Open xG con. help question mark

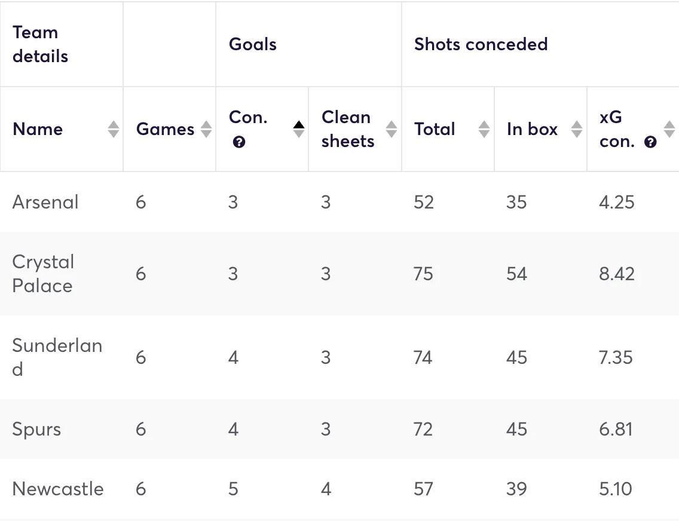pos(651,142)
